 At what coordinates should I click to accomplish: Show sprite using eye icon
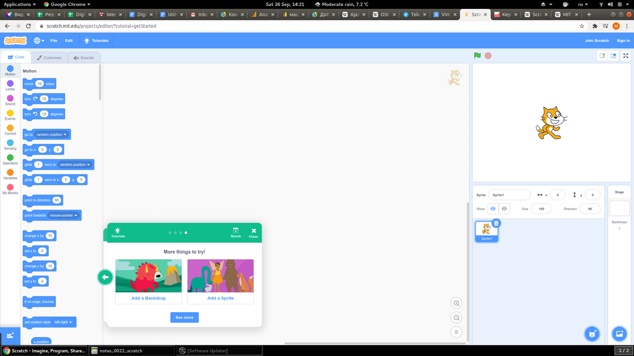click(x=493, y=209)
